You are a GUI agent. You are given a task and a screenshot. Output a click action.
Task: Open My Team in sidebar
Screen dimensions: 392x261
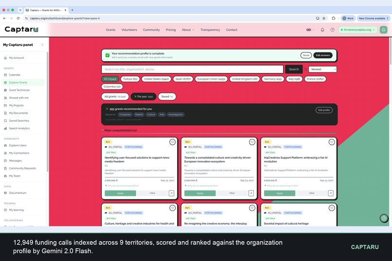pos(23,176)
